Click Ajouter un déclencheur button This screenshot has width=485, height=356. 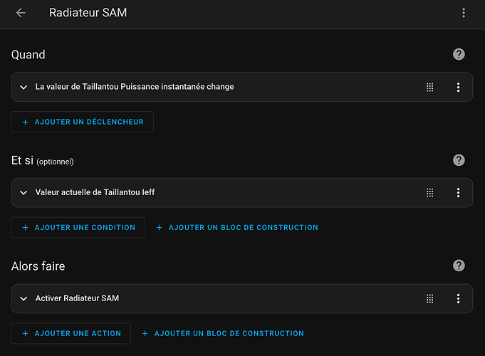point(83,122)
